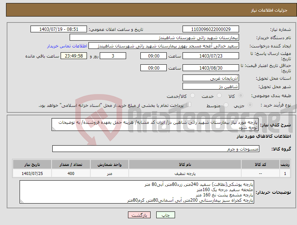Image resolution: width=297 pixels, height=225 pixels.
Task: Click the نام کالا column header
Action: tap(185, 164)
